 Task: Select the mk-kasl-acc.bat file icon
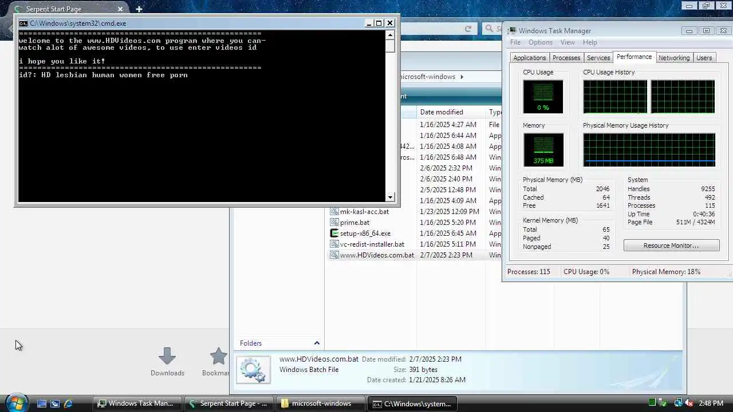coord(334,212)
